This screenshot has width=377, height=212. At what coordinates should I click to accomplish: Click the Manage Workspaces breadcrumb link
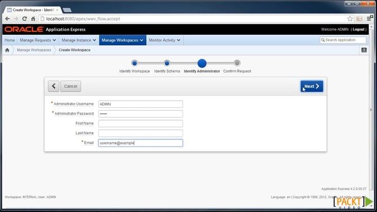tap(34, 50)
